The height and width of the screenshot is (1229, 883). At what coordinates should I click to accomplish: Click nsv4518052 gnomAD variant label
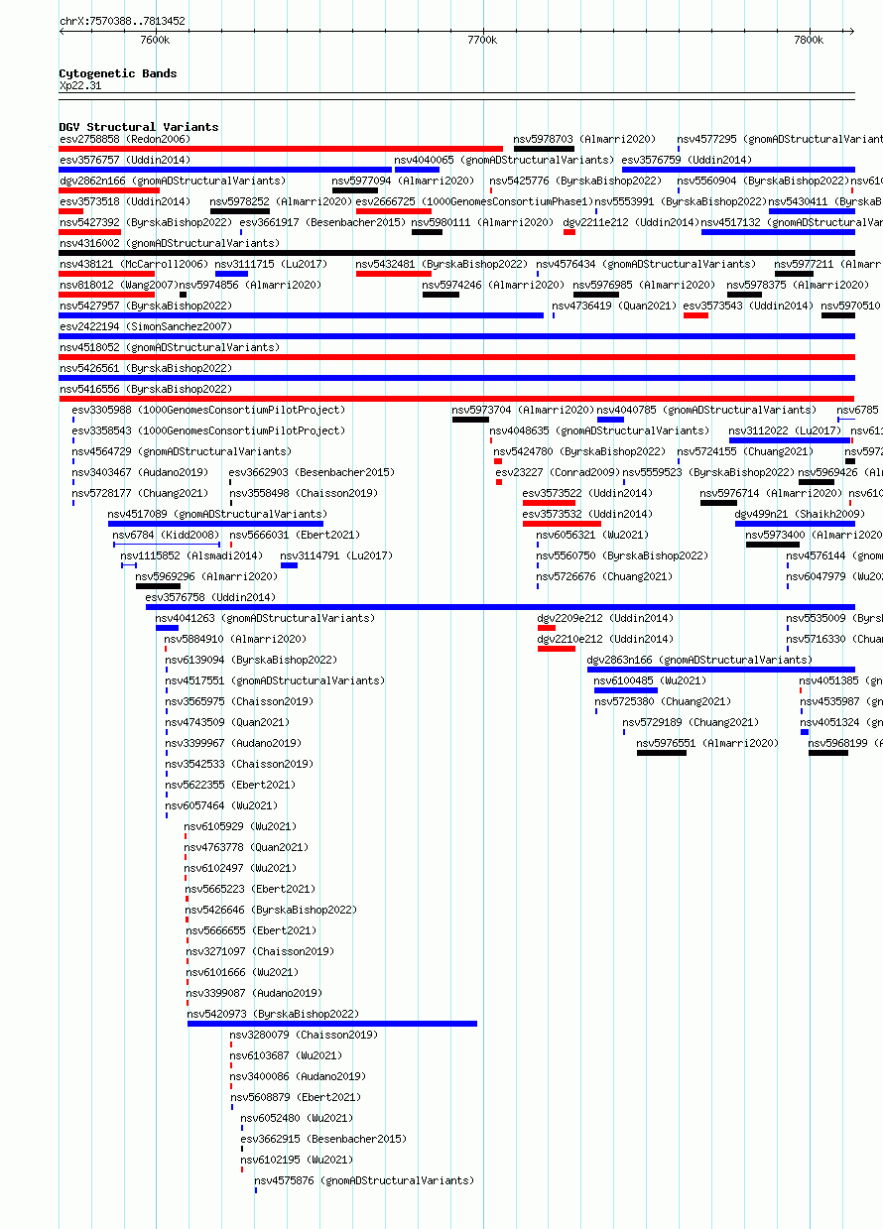[170, 348]
